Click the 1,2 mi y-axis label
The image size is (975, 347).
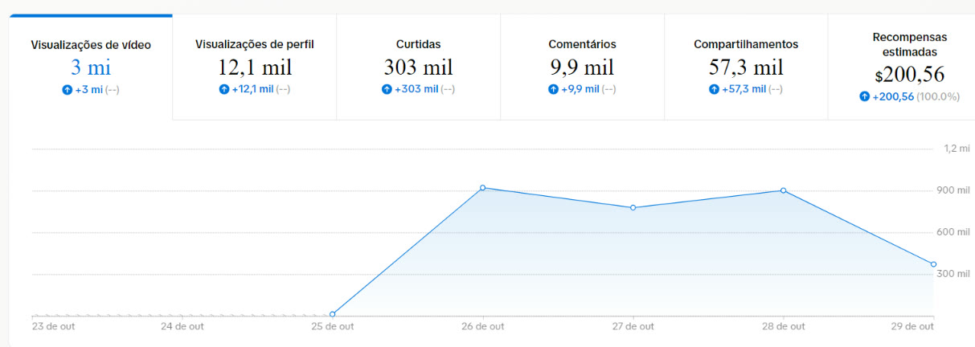[957, 149]
